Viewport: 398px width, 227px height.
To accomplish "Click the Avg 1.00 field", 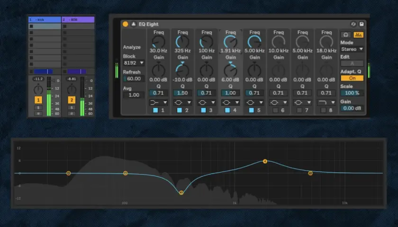I will (x=134, y=95).
